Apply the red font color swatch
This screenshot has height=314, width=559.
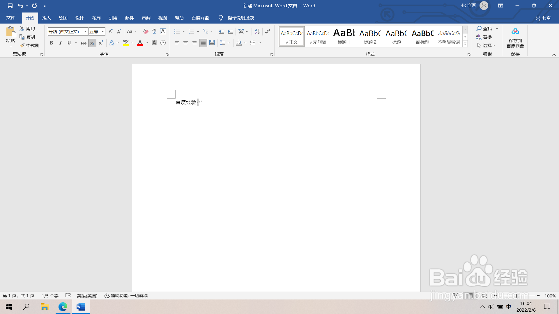[x=140, y=43]
